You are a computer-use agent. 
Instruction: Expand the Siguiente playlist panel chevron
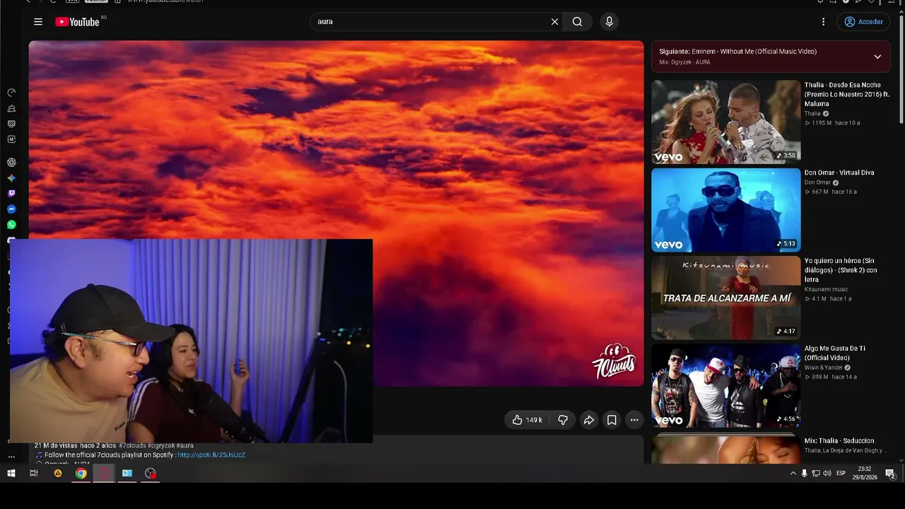tap(877, 57)
